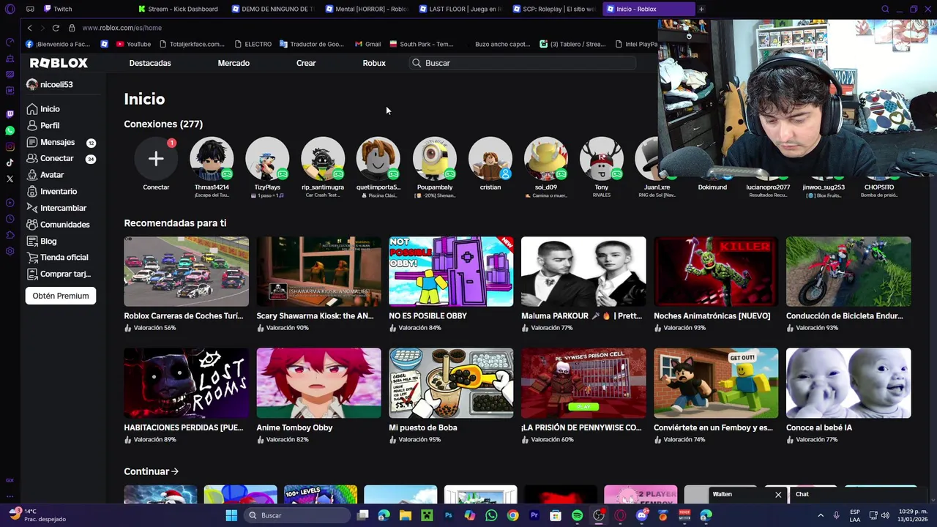Image resolution: width=937 pixels, height=527 pixels.
Task: Open Twitch icon in Opera sidebar
Action: pos(10,114)
